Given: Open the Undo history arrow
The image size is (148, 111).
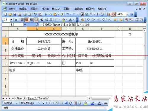Looking at the screenshot, I should tap(71, 14).
